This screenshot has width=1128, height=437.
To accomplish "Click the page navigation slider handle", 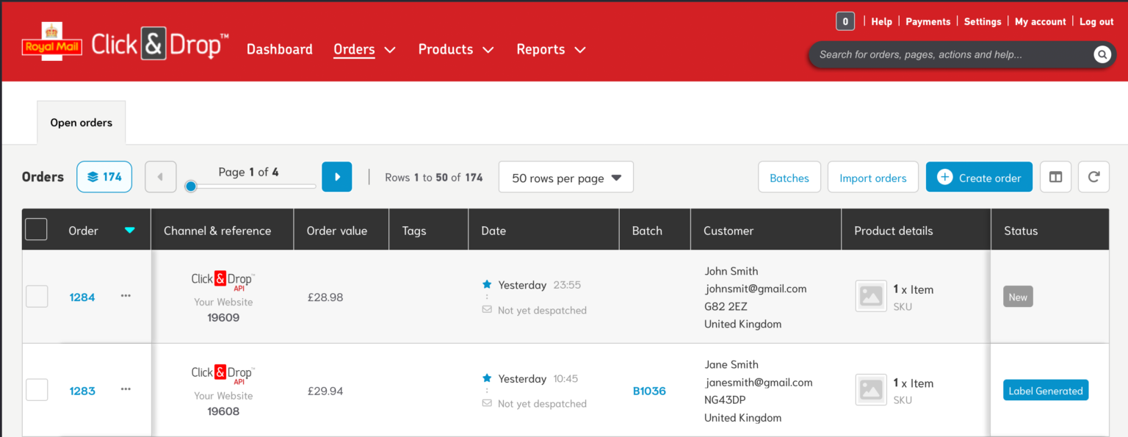I will tap(191, 187).
